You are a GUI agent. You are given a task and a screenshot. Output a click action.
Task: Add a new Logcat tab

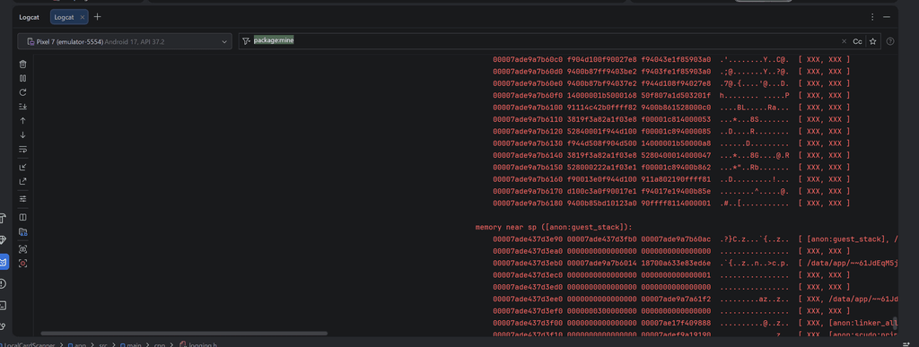tap(97, 17)
